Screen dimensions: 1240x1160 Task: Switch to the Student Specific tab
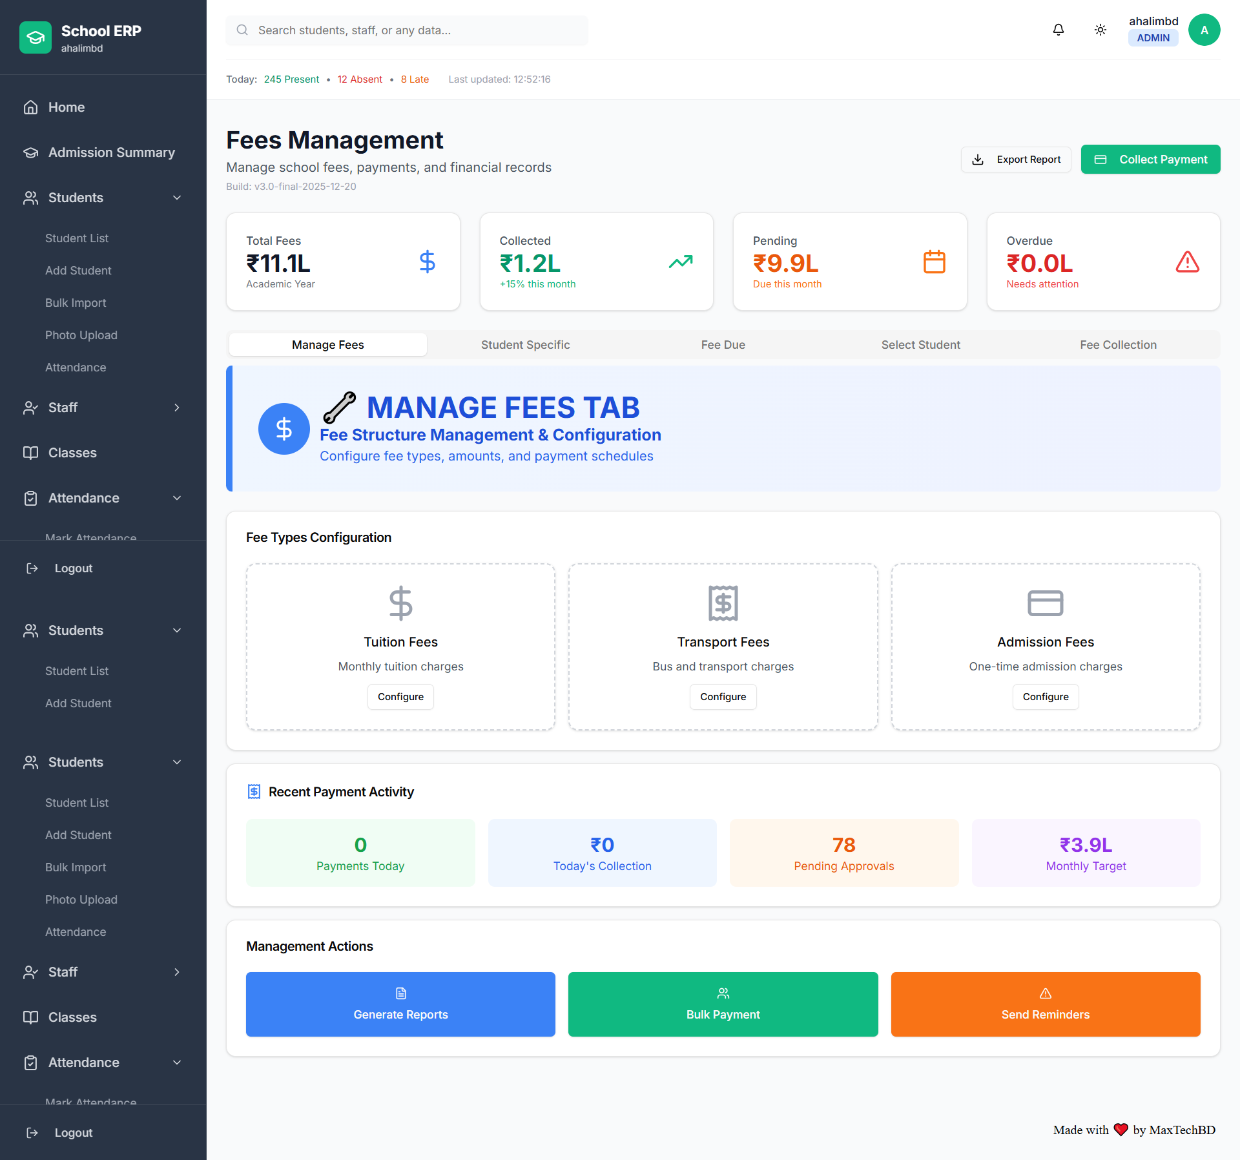tap(526, 345)
